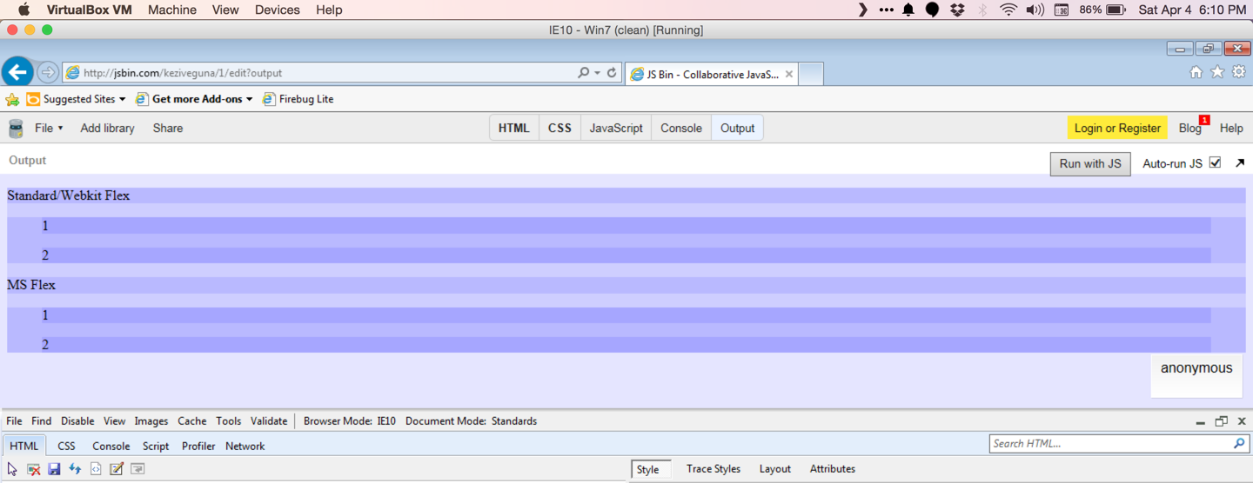This screenshot has height=483, width=1253.
Task: Toggle the Auto-run JS checkbox
Action: (x=1215, y=162)
